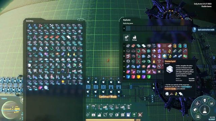
Task: Close the Replicator window
Action: click(x=187, y=19)
